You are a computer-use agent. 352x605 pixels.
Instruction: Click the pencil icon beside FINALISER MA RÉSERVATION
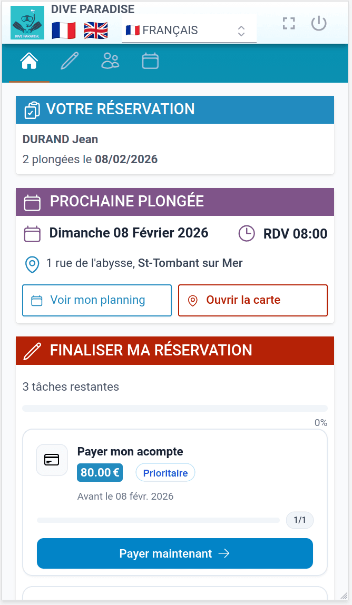coord(33,350)
